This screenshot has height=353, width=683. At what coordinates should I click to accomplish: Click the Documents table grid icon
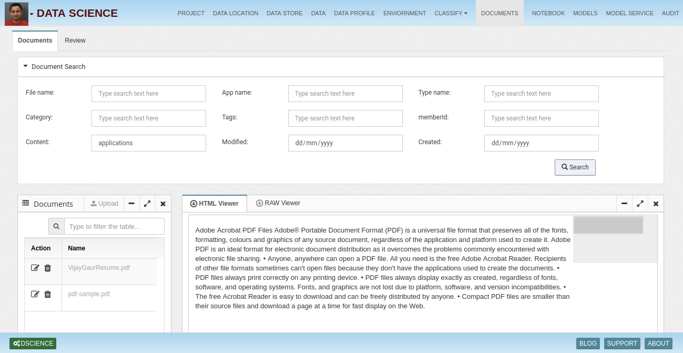click(26, 203)
